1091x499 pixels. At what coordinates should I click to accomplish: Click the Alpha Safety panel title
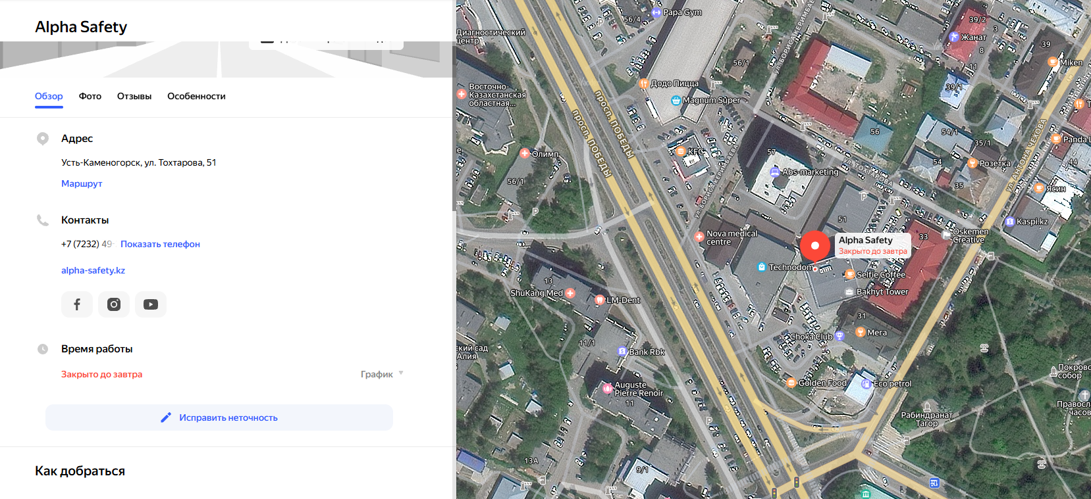(x=81, y=27)
